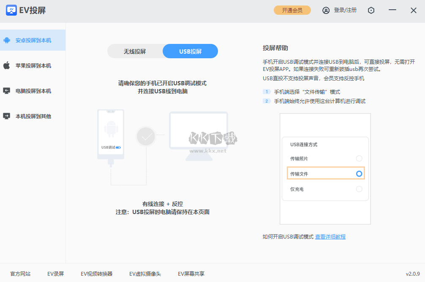425x282 pixels.
Task: Click the USB调试 toggle on phone illustration
Action: (118, 147)
